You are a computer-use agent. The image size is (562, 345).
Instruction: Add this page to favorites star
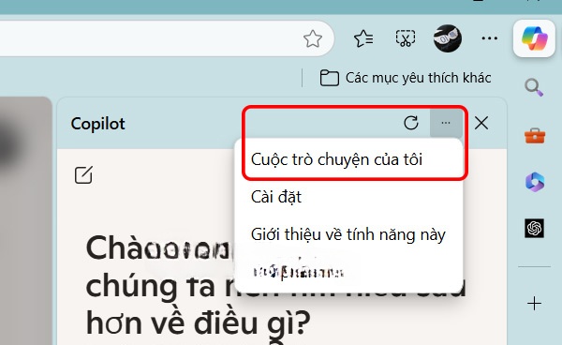313,38
